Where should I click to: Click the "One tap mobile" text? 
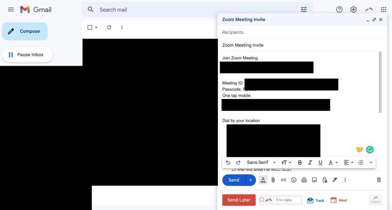237,96
